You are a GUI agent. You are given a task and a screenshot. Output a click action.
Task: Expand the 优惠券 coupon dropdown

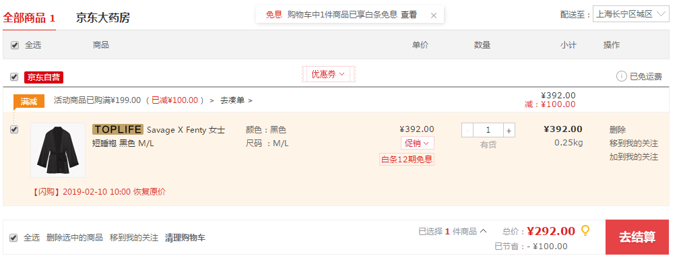pyautogui.click(x=329, y=74)
